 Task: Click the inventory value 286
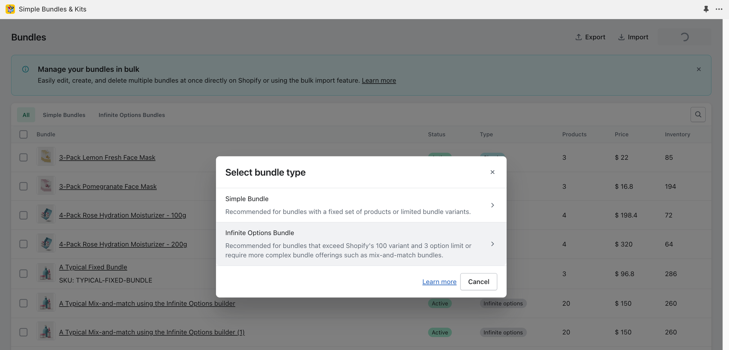coord(671,274)
